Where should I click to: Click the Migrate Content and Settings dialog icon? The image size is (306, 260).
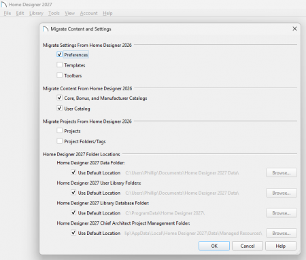pyautogui.click(x=46, y=29)
